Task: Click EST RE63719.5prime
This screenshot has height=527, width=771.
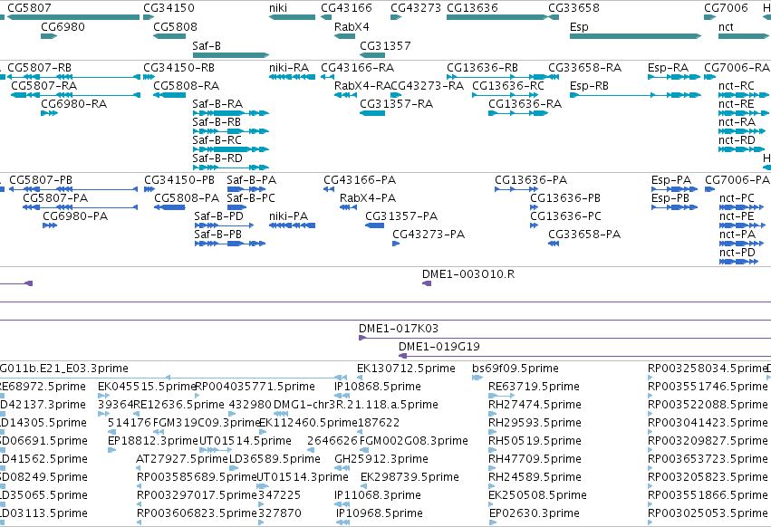Action: (502, 396)
